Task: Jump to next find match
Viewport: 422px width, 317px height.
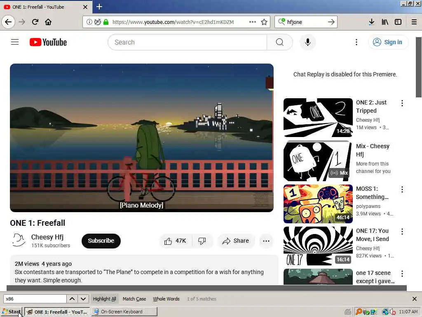Action: click(x=83, y=299)
